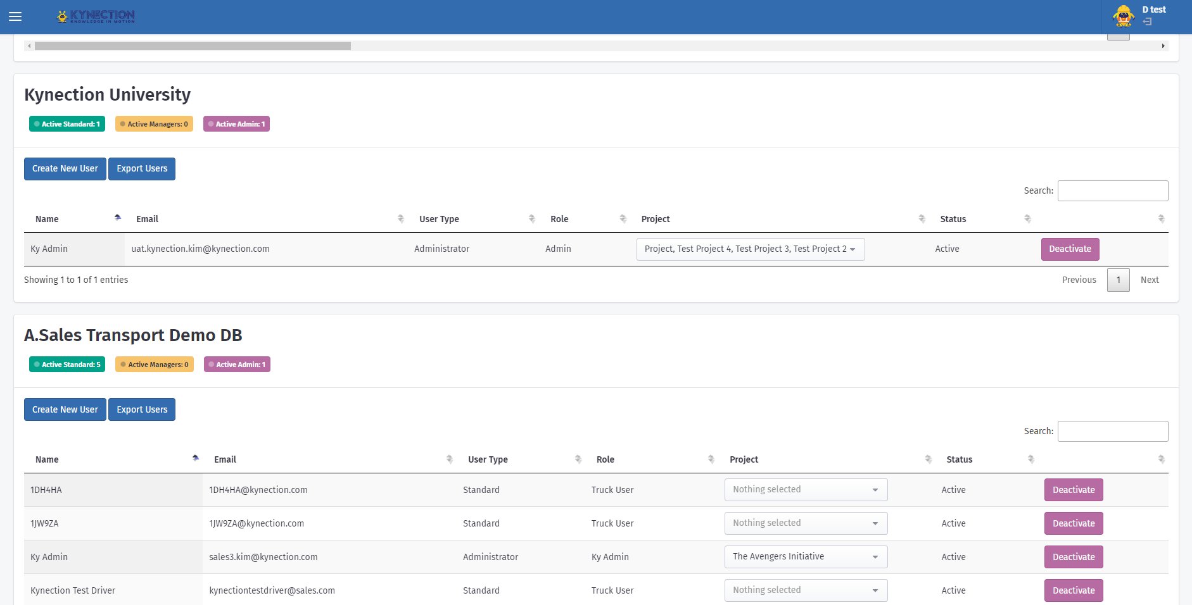Click the logout icon under D test
The width and height of the screenshot is (1192, 605).
click(x=1147, y=22)
